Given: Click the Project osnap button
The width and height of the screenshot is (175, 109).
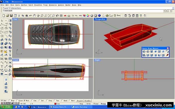Looking at the screenshot, I should [x=80, y=101].
